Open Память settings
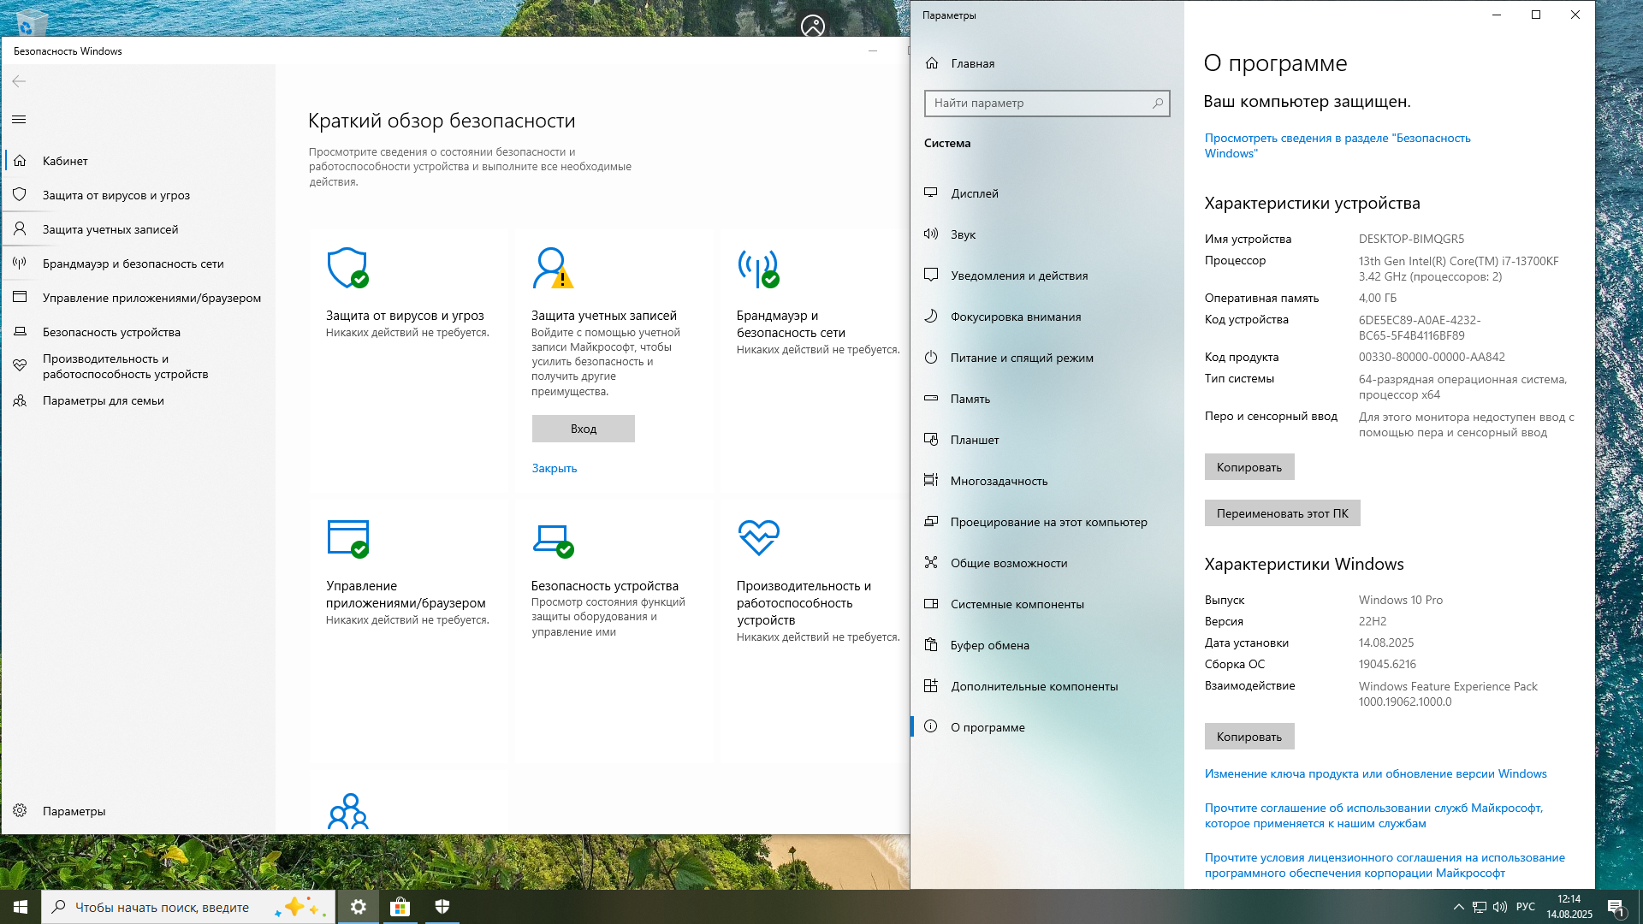Image resolution: width=1643 pixels, height=924 pixels. coord(1047,399)
